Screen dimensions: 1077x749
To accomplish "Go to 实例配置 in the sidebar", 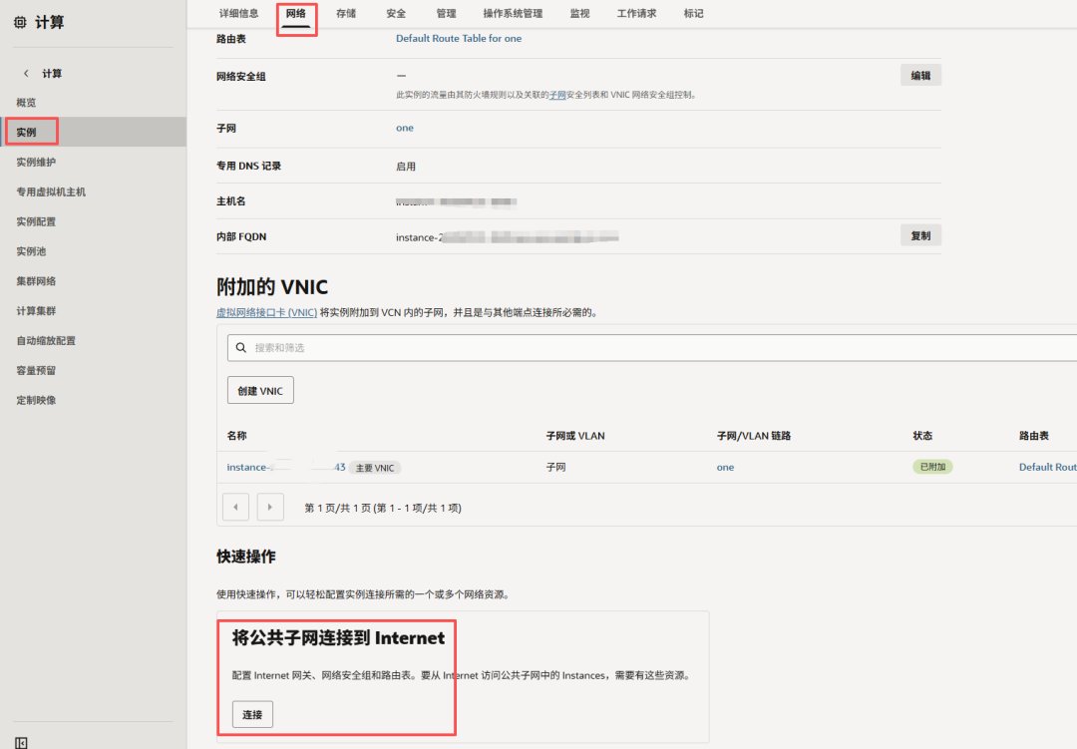I will click(x=36, y=221).
